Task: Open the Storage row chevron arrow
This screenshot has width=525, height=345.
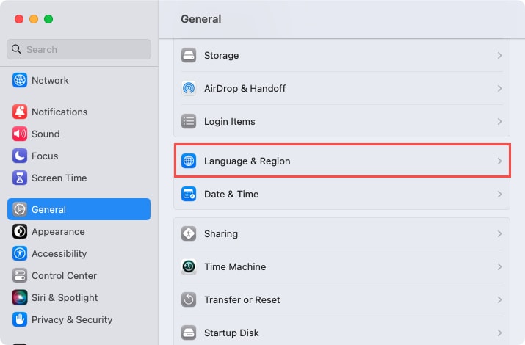Action: click(x=499, y=56)
